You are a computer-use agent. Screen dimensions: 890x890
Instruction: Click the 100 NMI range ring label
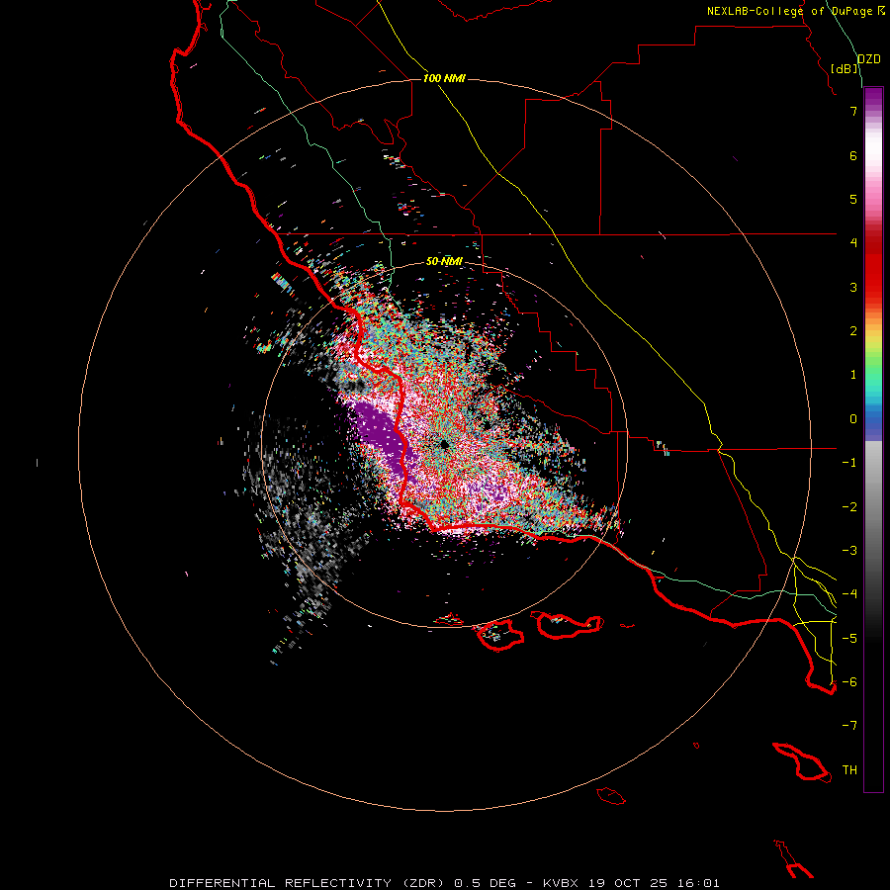[x=444, y=78]
